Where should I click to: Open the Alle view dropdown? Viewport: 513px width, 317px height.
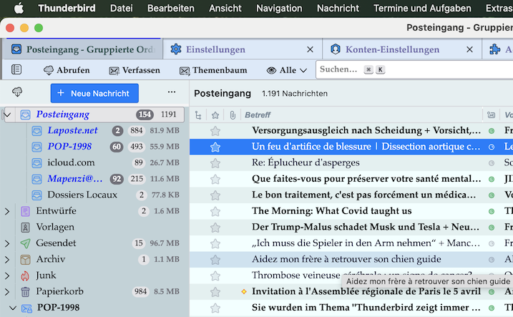(287, 70)
